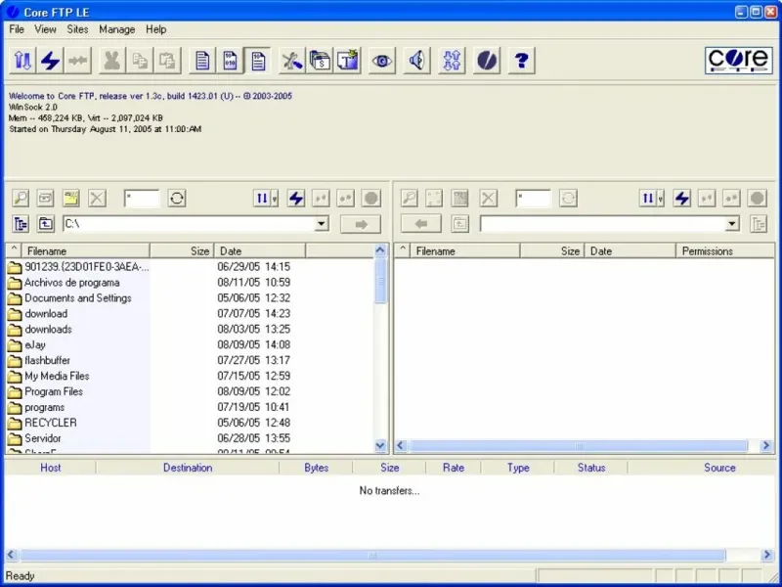Image resolution: width=782 pixels, height=587 pixels.
Task: Click the main toolbar Quick Connect lightning icon
Action: [50, 61]
